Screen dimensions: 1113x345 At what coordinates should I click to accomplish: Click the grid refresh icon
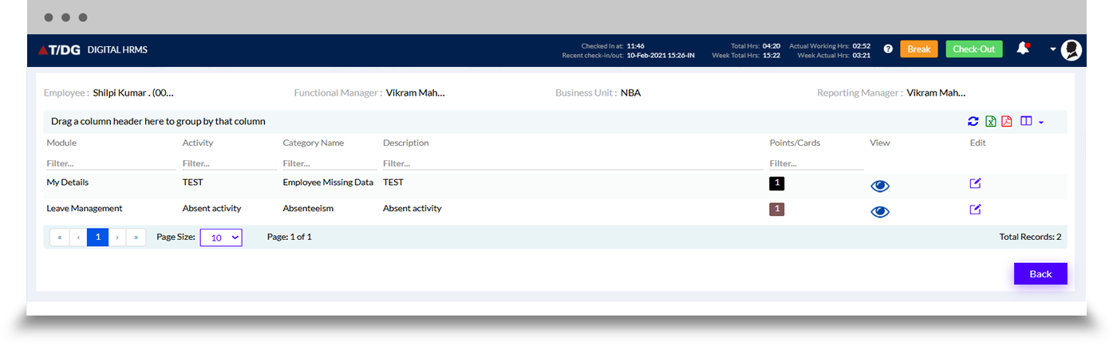coord(973,121)
